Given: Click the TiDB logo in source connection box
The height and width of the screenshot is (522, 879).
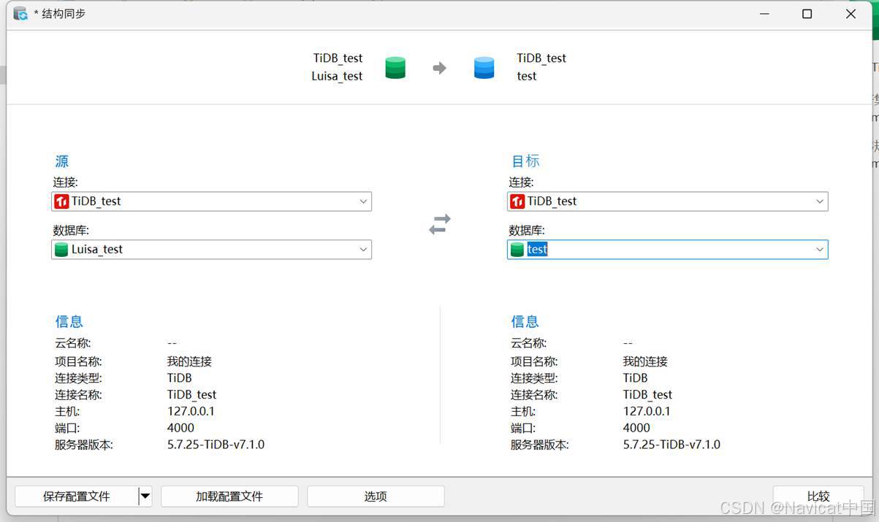Looking at the screenshot, I should (x=61, y=201).
